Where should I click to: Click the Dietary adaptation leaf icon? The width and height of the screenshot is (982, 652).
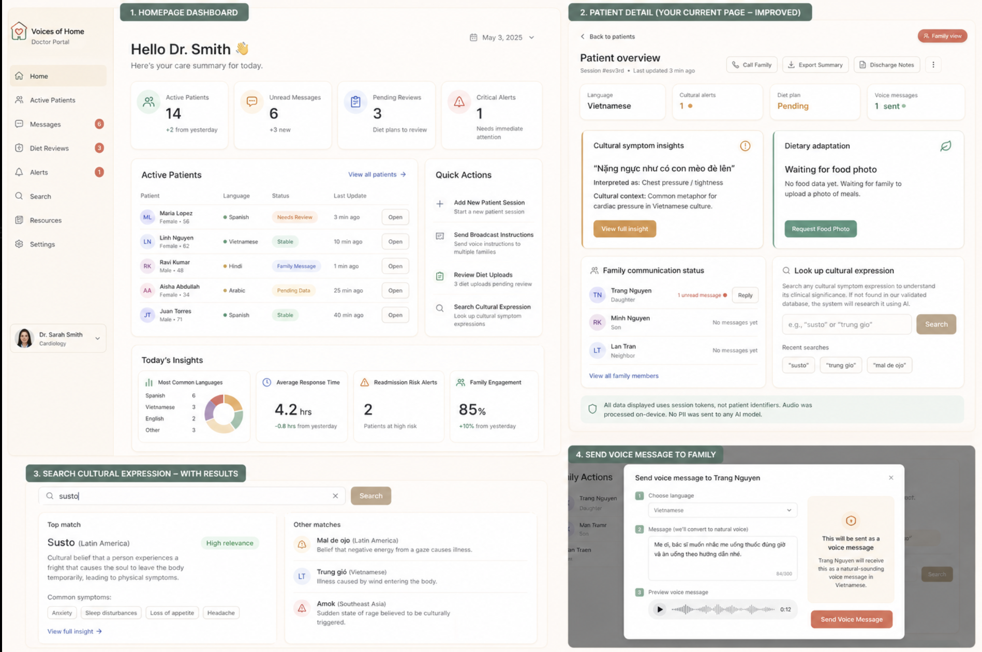click(x=945, y=146)
